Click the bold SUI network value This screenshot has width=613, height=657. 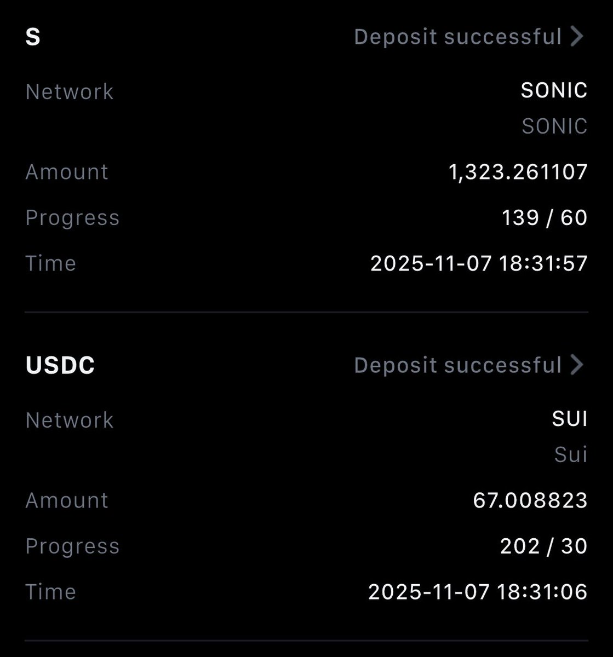pyautogui.click(x=570, y=419)
